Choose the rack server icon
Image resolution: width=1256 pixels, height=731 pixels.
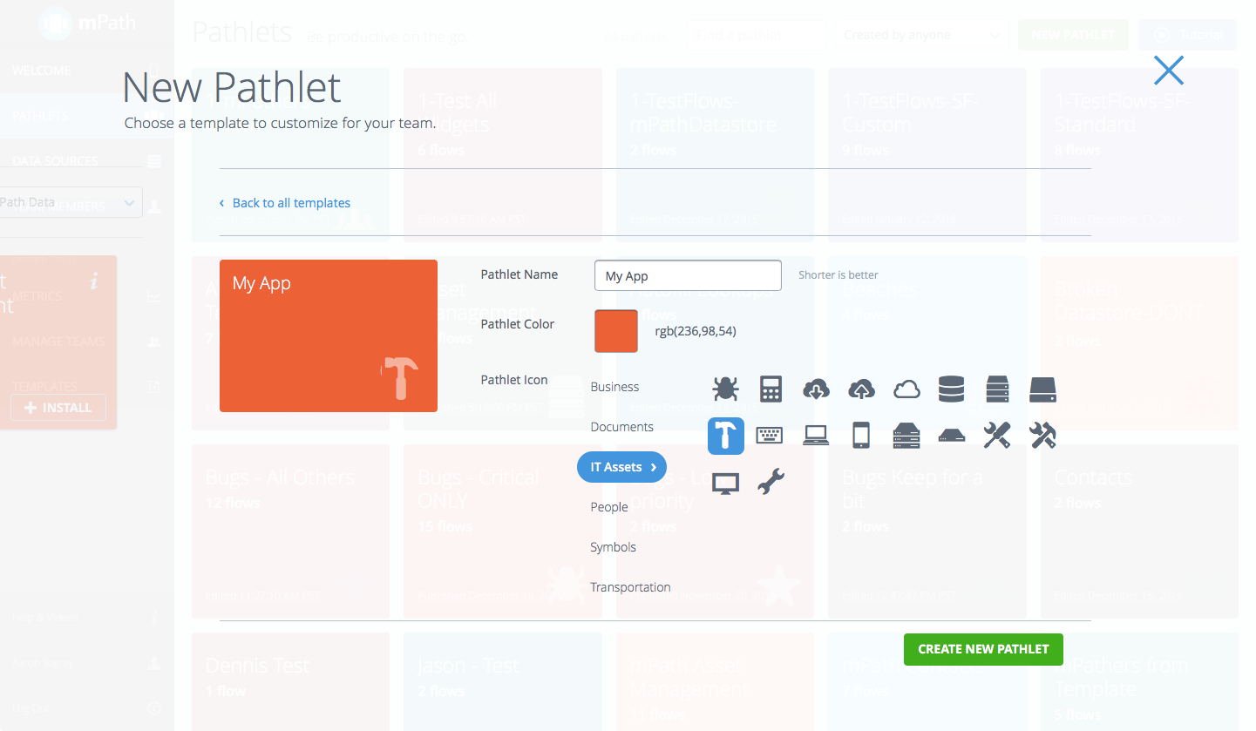tap(906, 435)
